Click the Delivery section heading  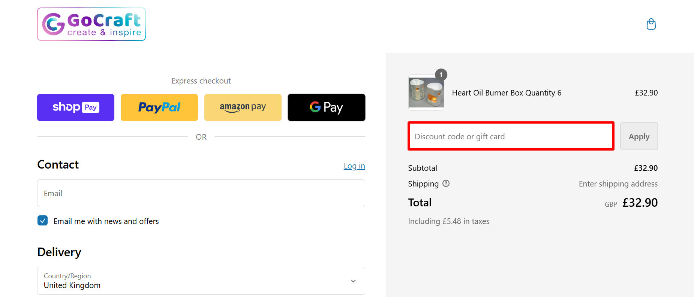(x=59, y=252)
